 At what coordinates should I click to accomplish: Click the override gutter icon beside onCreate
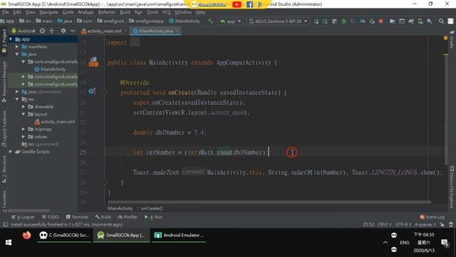[x=92, y=91]
